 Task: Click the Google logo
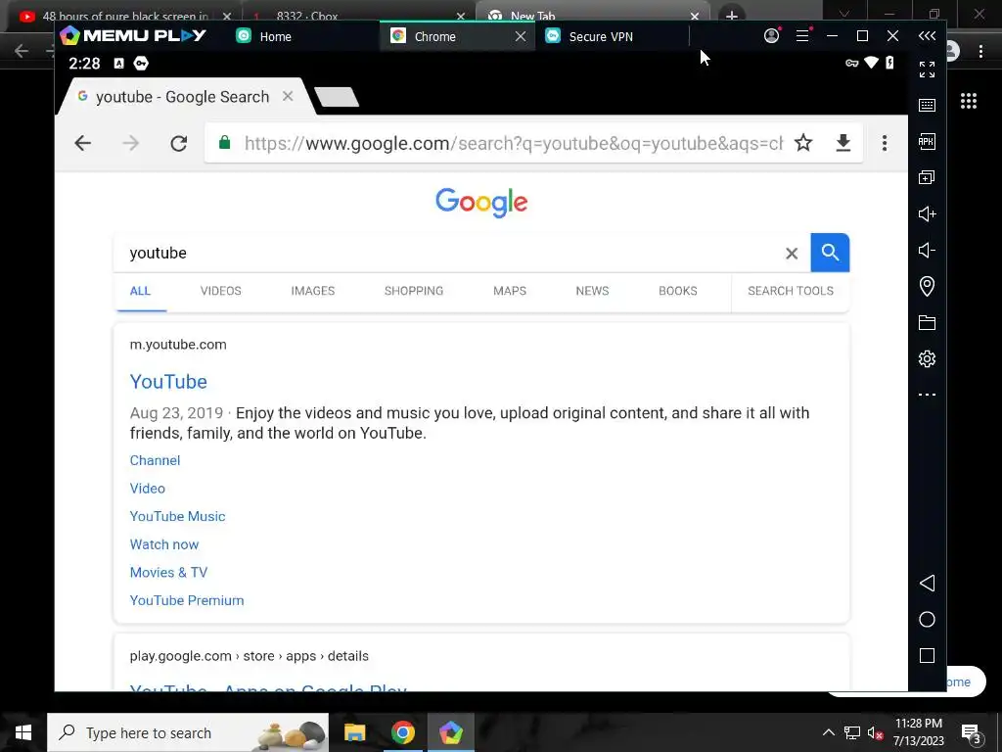pyautogui.click(x=481, y=203)
